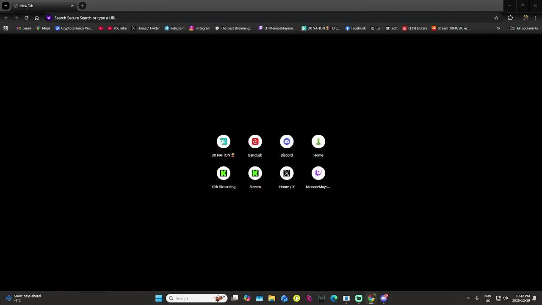Image resolution: width=542 pixels, height=305 pixels.
Task: Open The best streaming... bookmark
Action: (x=234, y=28)
